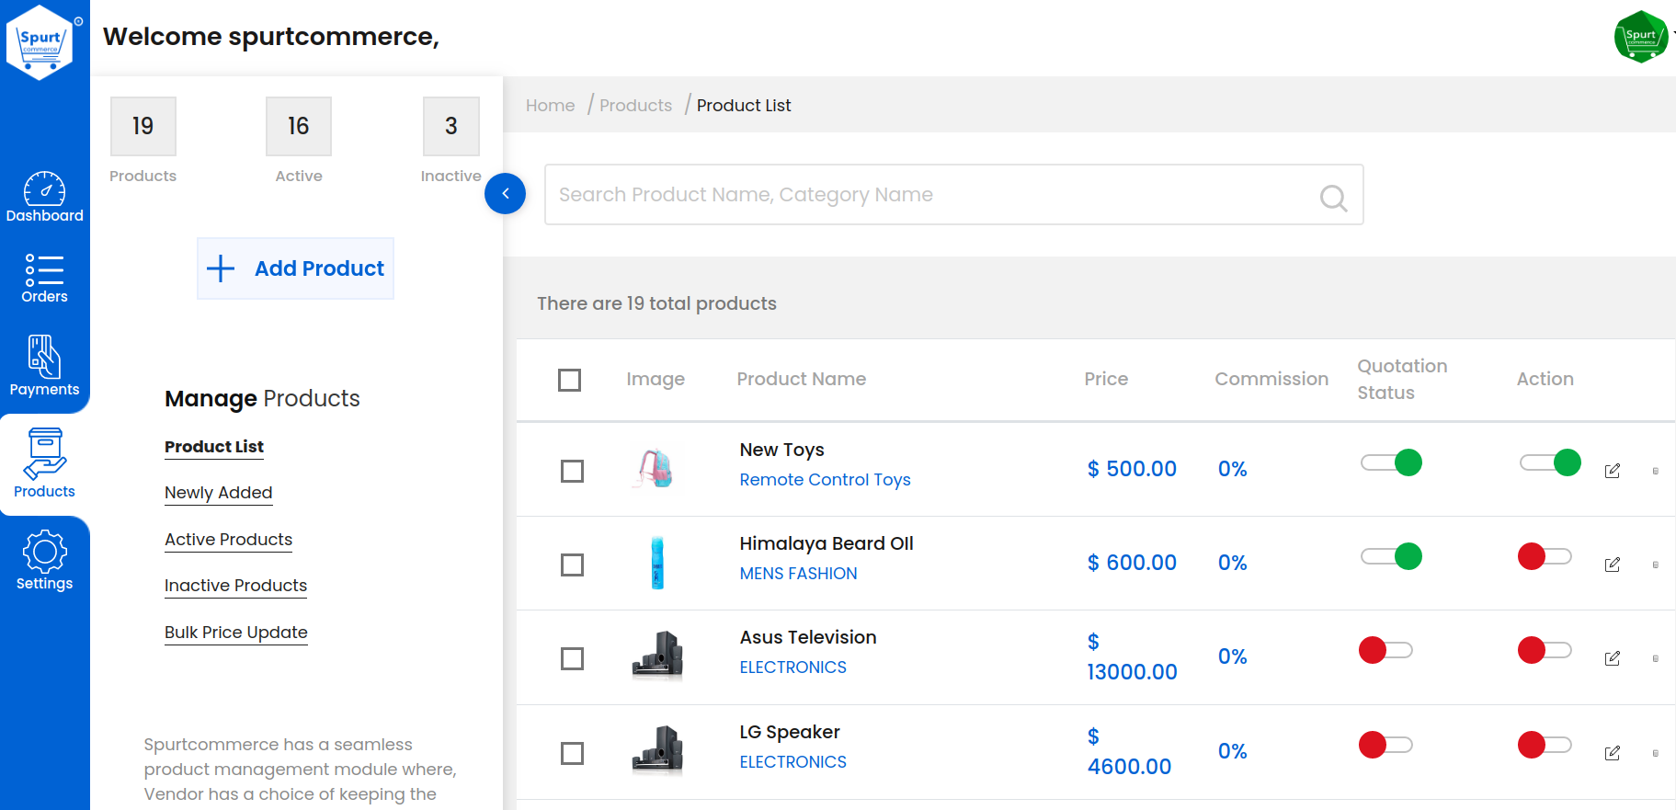Click the small icon after Asus Television edit
Viewport: 1676px width, 810px height.
1655,658
